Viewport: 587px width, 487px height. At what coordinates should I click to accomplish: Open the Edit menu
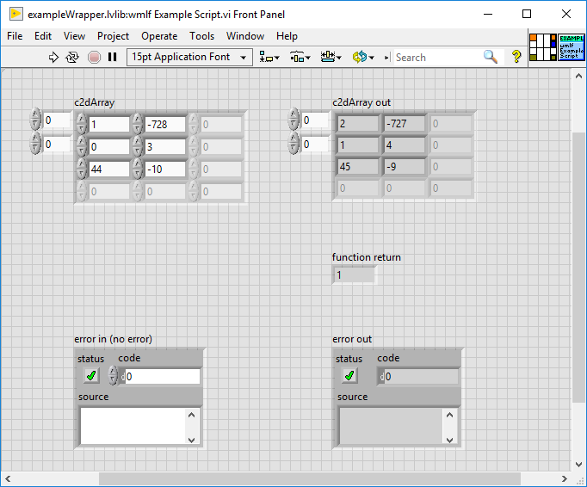pyautogui.click(x=43, y=36)
